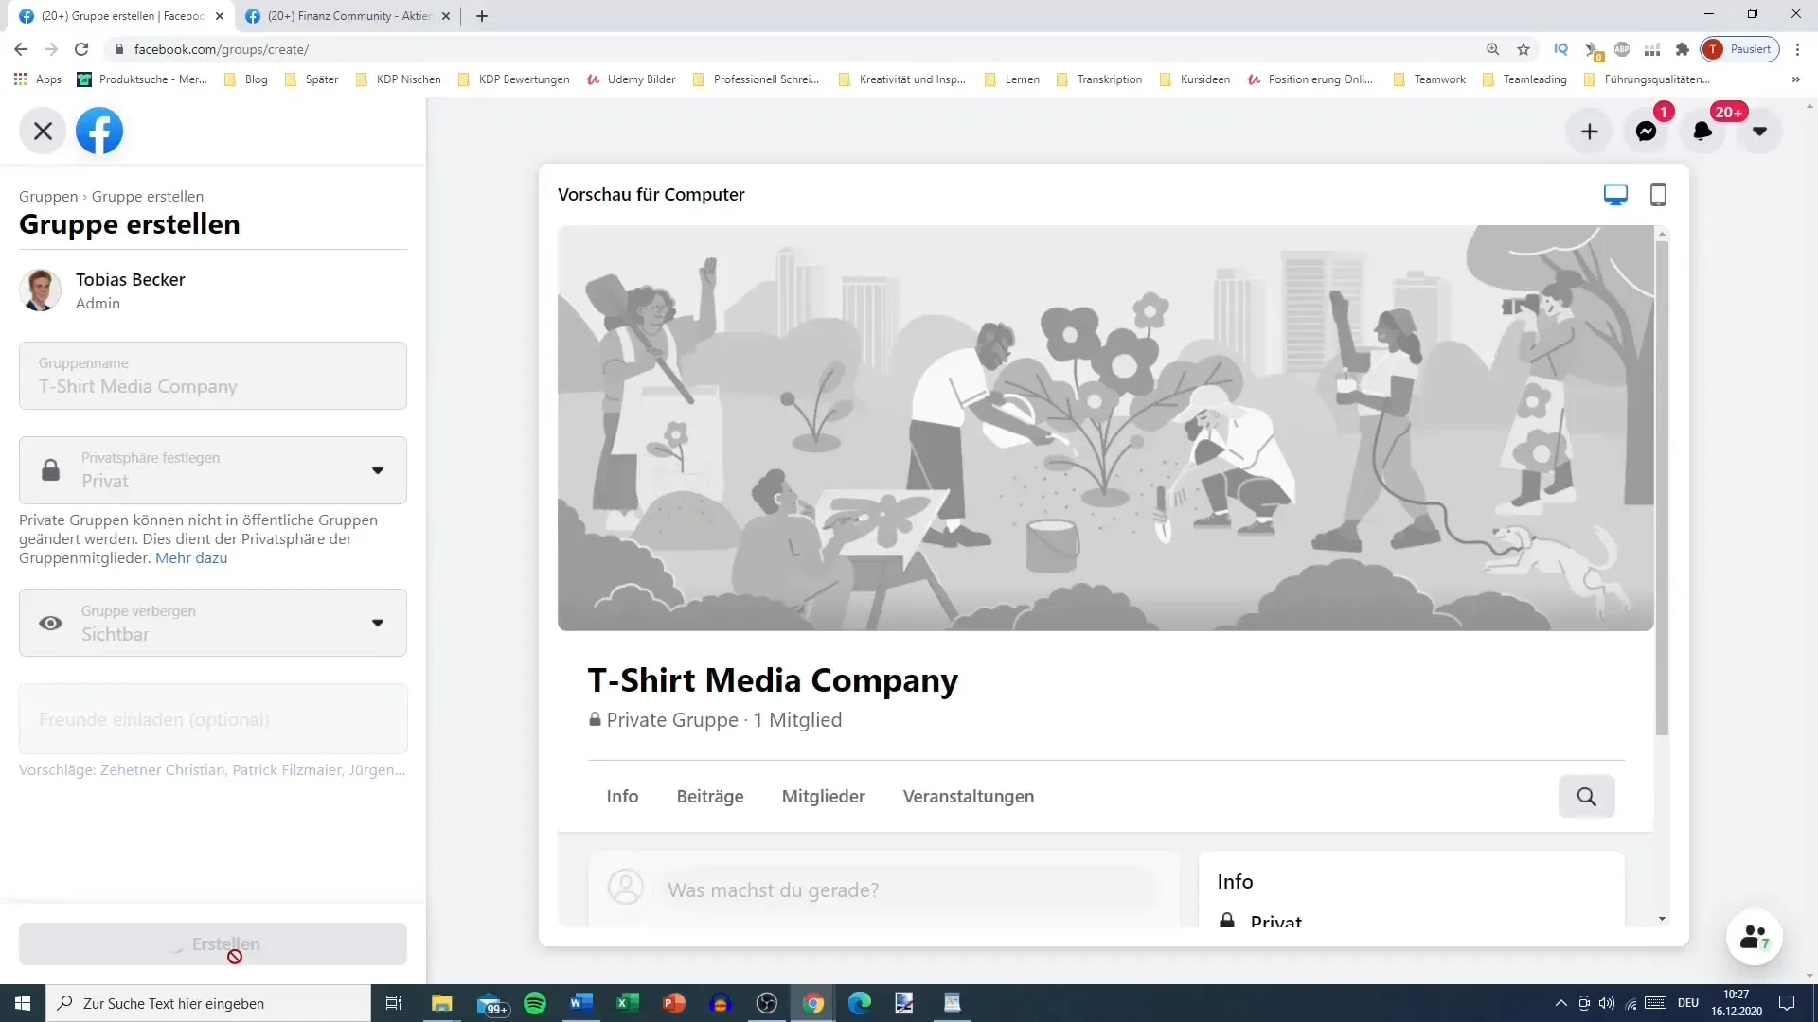Open Task View in the taskbar
Screen dimensions: 1818x1022
pos(394,1003)
